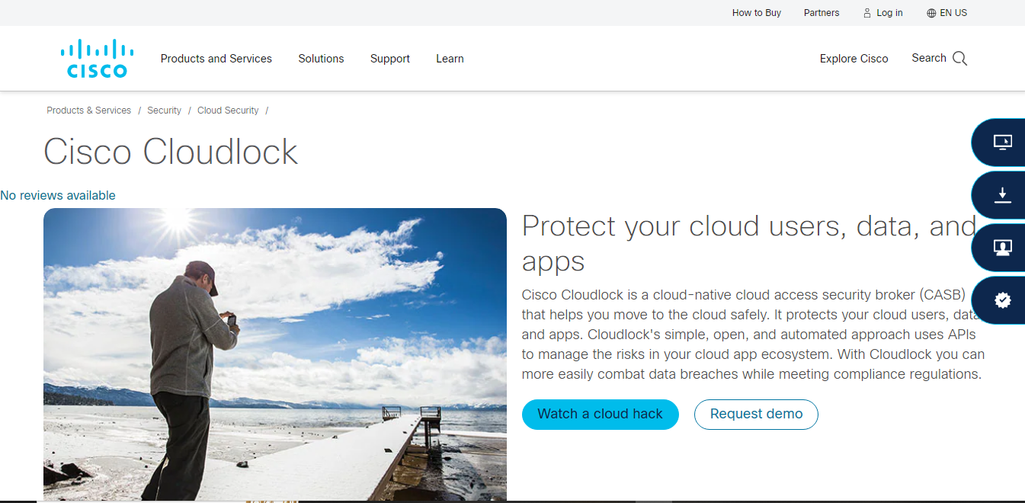
Task: Open search via magnifying glass icon
Action: pos(959,59)
